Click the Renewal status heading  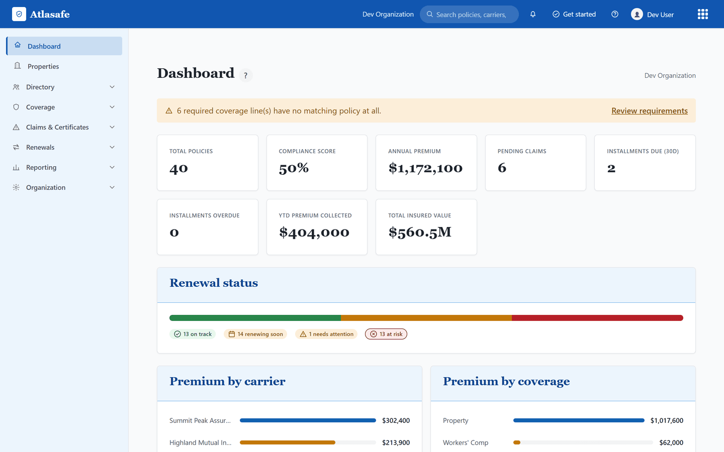(x=214, y=283)
